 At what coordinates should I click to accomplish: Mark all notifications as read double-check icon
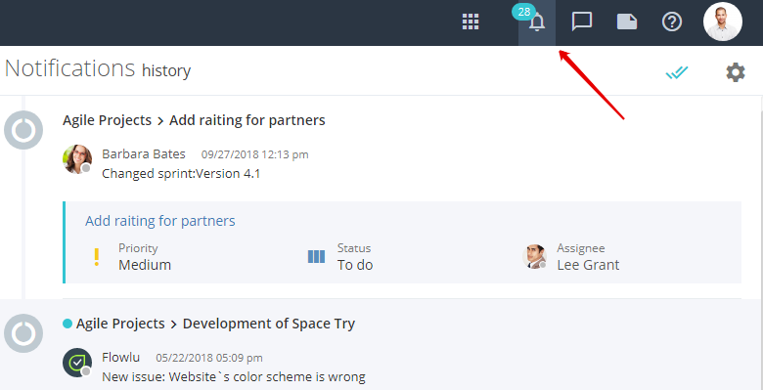point(677,73)
